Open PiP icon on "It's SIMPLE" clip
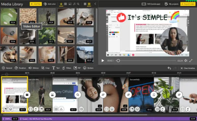 [x=5, y=109]
